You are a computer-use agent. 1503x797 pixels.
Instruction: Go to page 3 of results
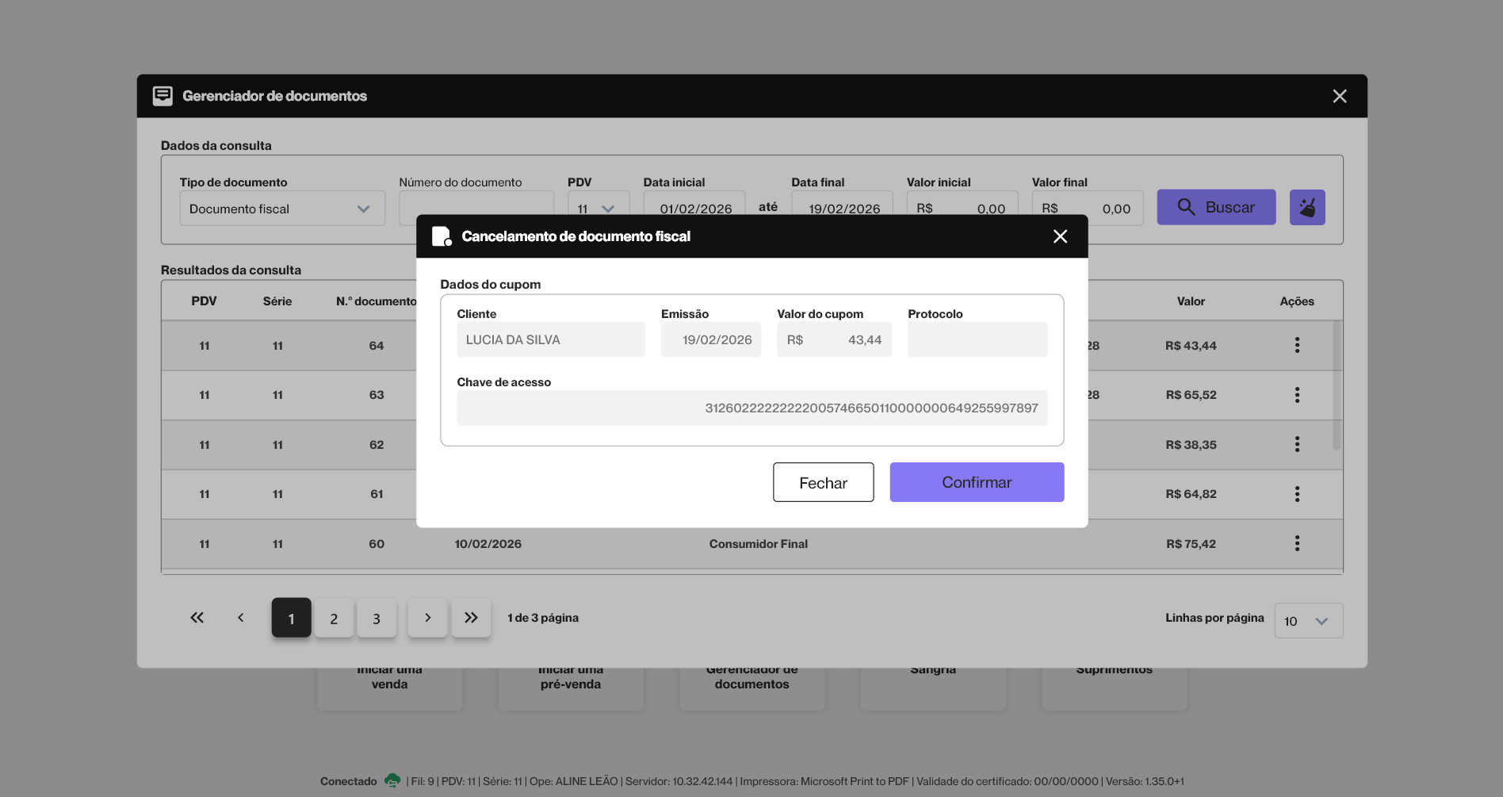point(377,619)
